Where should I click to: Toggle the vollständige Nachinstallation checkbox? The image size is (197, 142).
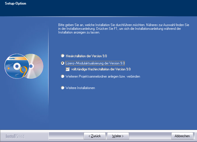[68, 69]
